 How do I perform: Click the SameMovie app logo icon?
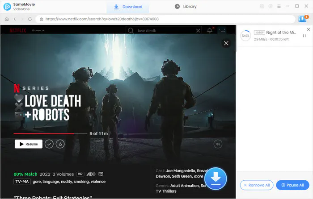(7, 7)
